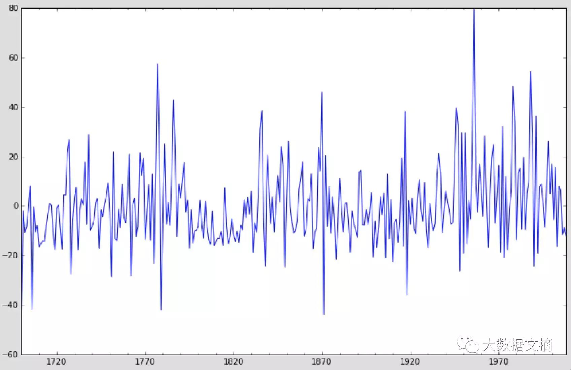Click the y-axis label 40

click(x=13, y=107)
